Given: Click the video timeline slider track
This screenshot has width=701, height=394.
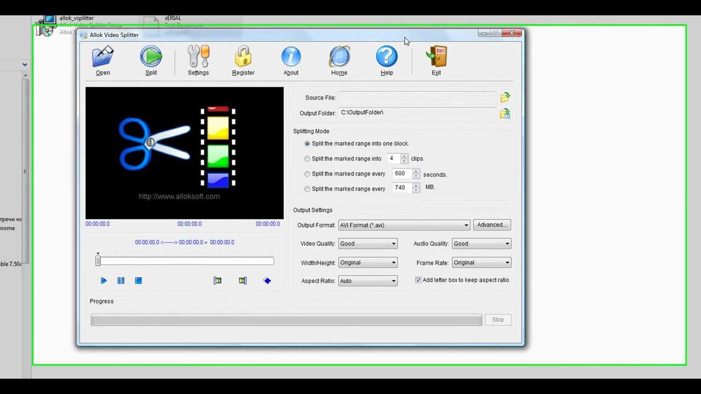Looking at the screenshot, I should [186, 262].
